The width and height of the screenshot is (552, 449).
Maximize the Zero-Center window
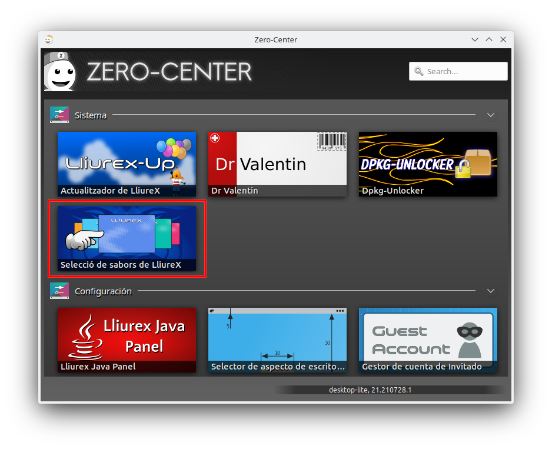pos(489,39)
